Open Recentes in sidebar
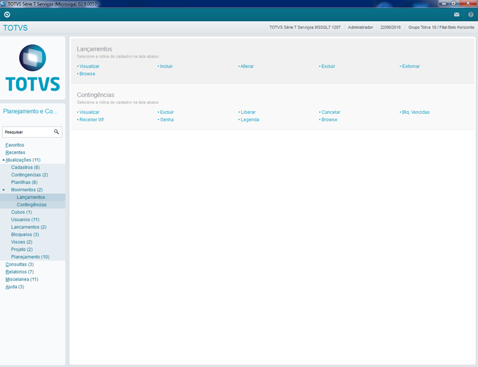 [15, 153]
